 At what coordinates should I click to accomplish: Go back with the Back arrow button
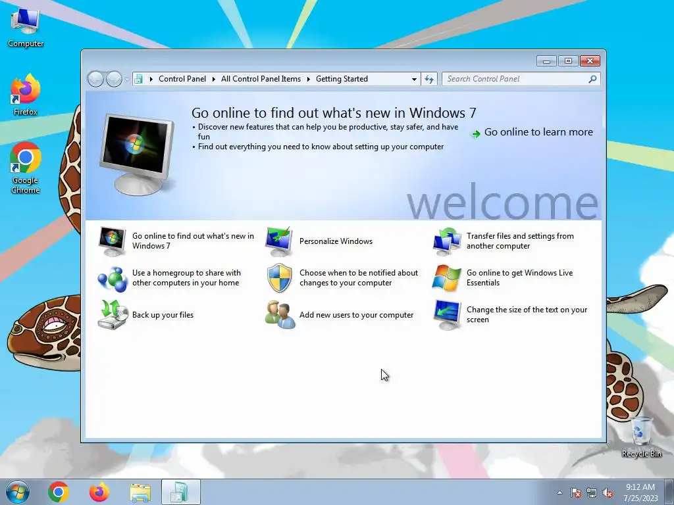click(95, 79)
